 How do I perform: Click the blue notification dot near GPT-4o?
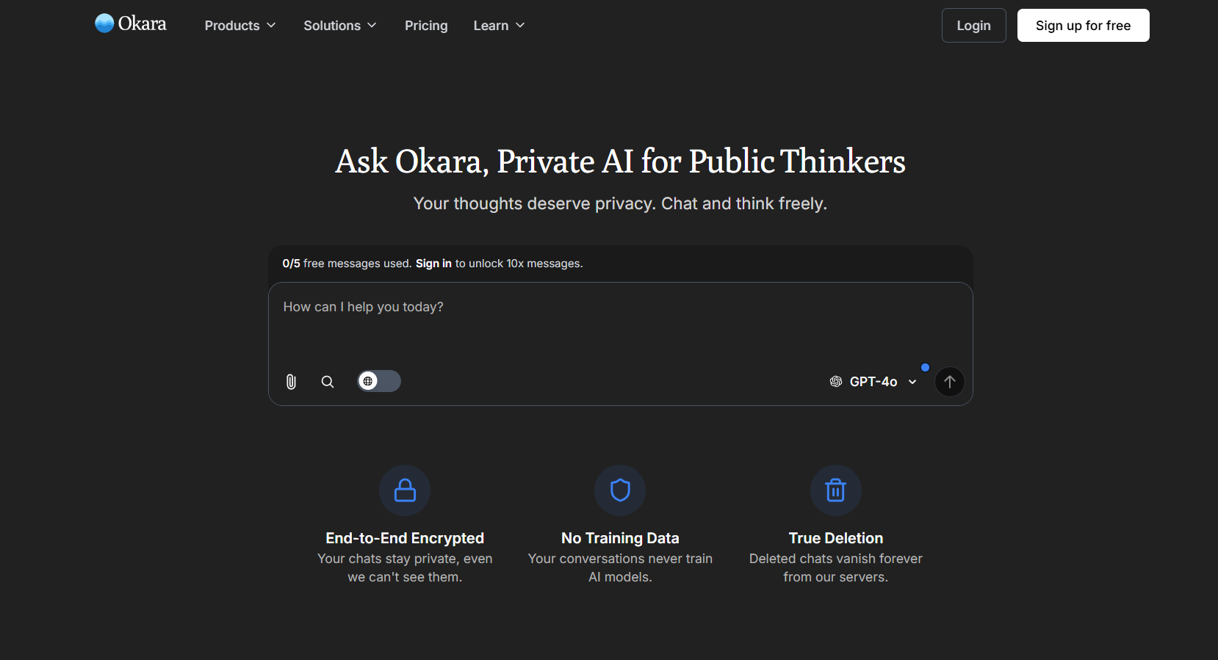coord(925,367)
